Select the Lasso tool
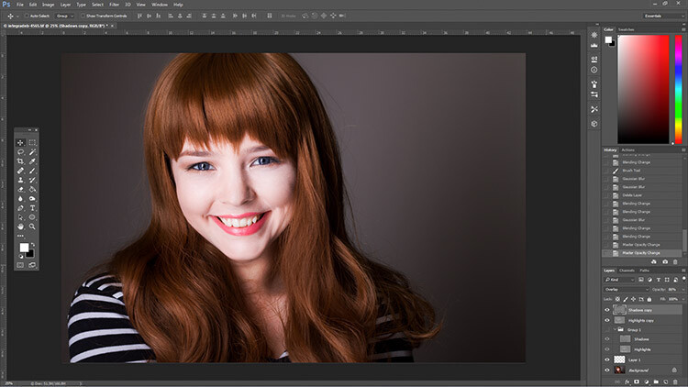 pos(20,152)
